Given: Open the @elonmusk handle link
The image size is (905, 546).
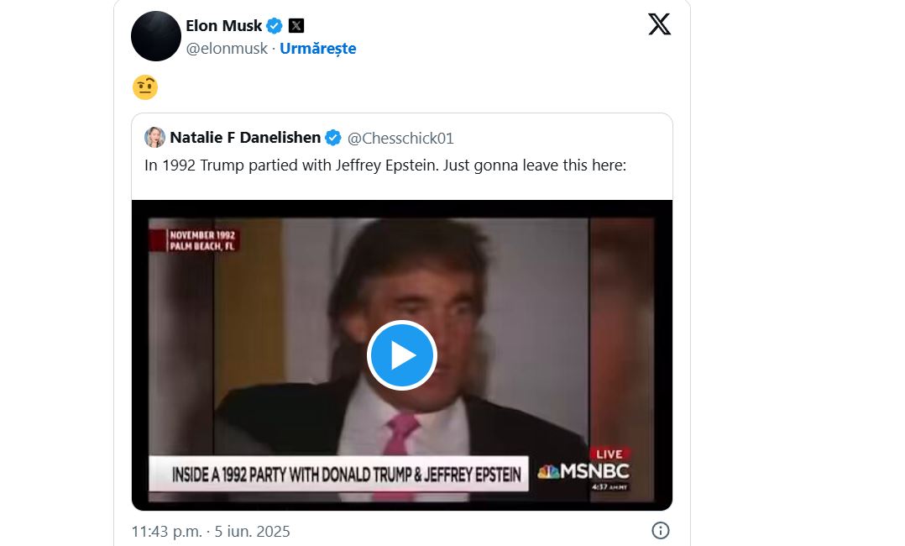Looking at the screenshot, I should click(227, 49).
